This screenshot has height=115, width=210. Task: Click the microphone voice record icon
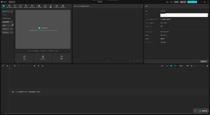[x=162, y=66]
